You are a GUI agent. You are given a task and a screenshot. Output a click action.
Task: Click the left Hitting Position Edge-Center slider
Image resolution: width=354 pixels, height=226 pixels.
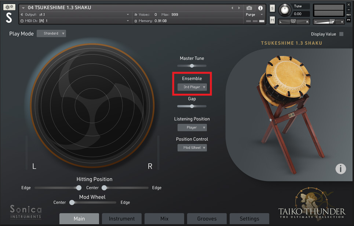pyautogui.click(x=58, y=188)
